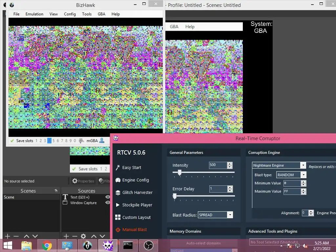
Task: Select save slot 1 in BizHawk
Action: [x=36, y=141]
